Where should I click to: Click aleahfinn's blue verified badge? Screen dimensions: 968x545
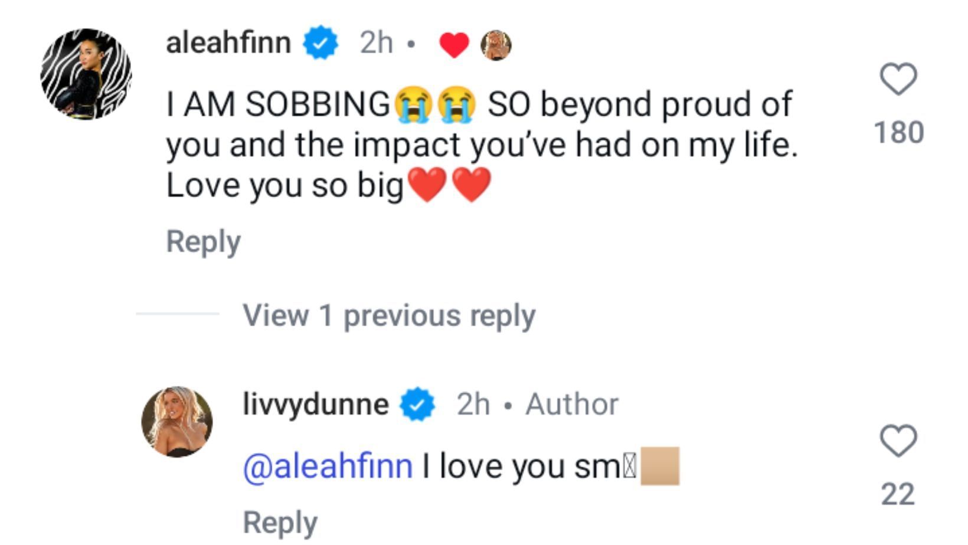(x=320, y=43)
